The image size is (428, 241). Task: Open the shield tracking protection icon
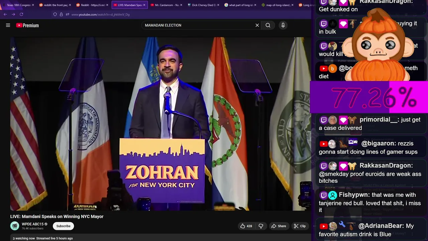(55, 14)
